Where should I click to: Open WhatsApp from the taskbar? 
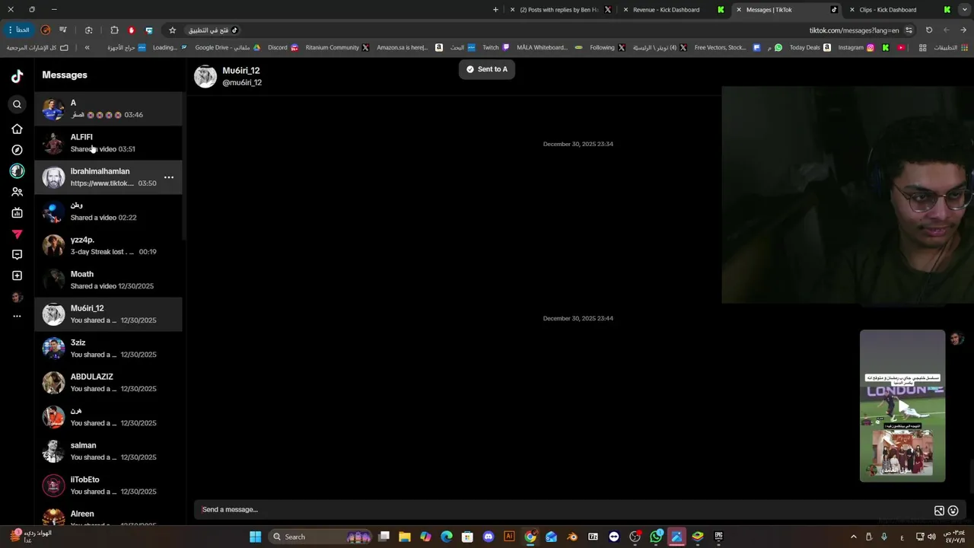pyautogui.click(x=656, y=537)
